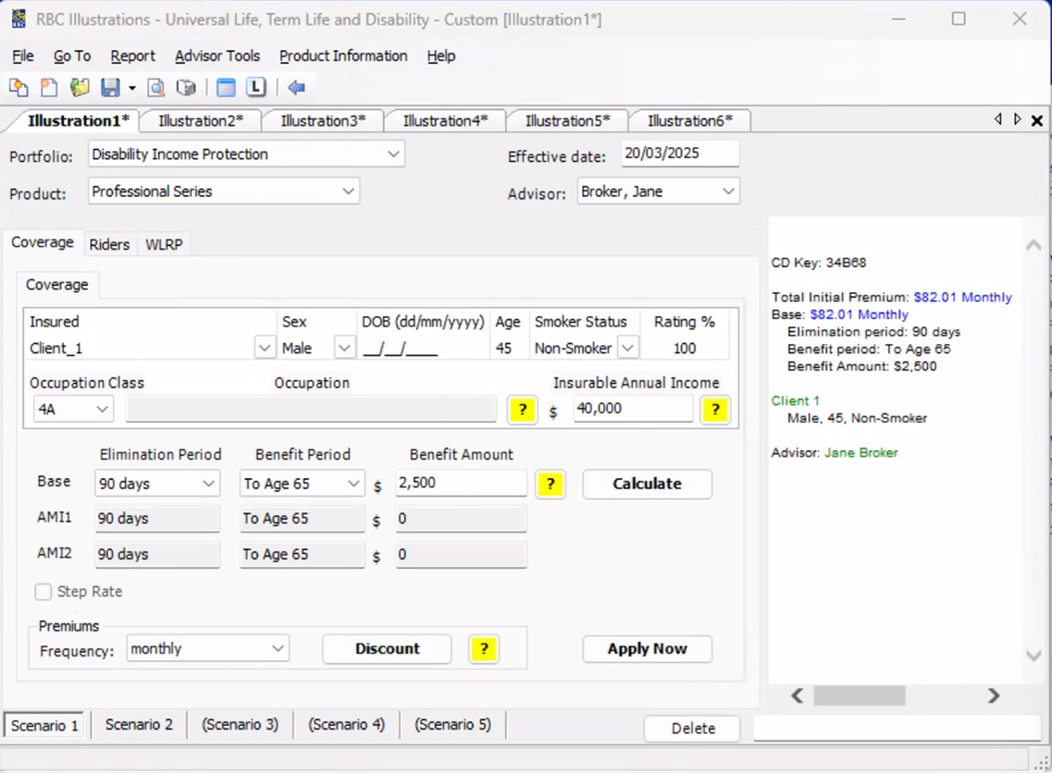Open an existing file via the folder icon
Screen dimensions: 1052x773
(80, 88)
